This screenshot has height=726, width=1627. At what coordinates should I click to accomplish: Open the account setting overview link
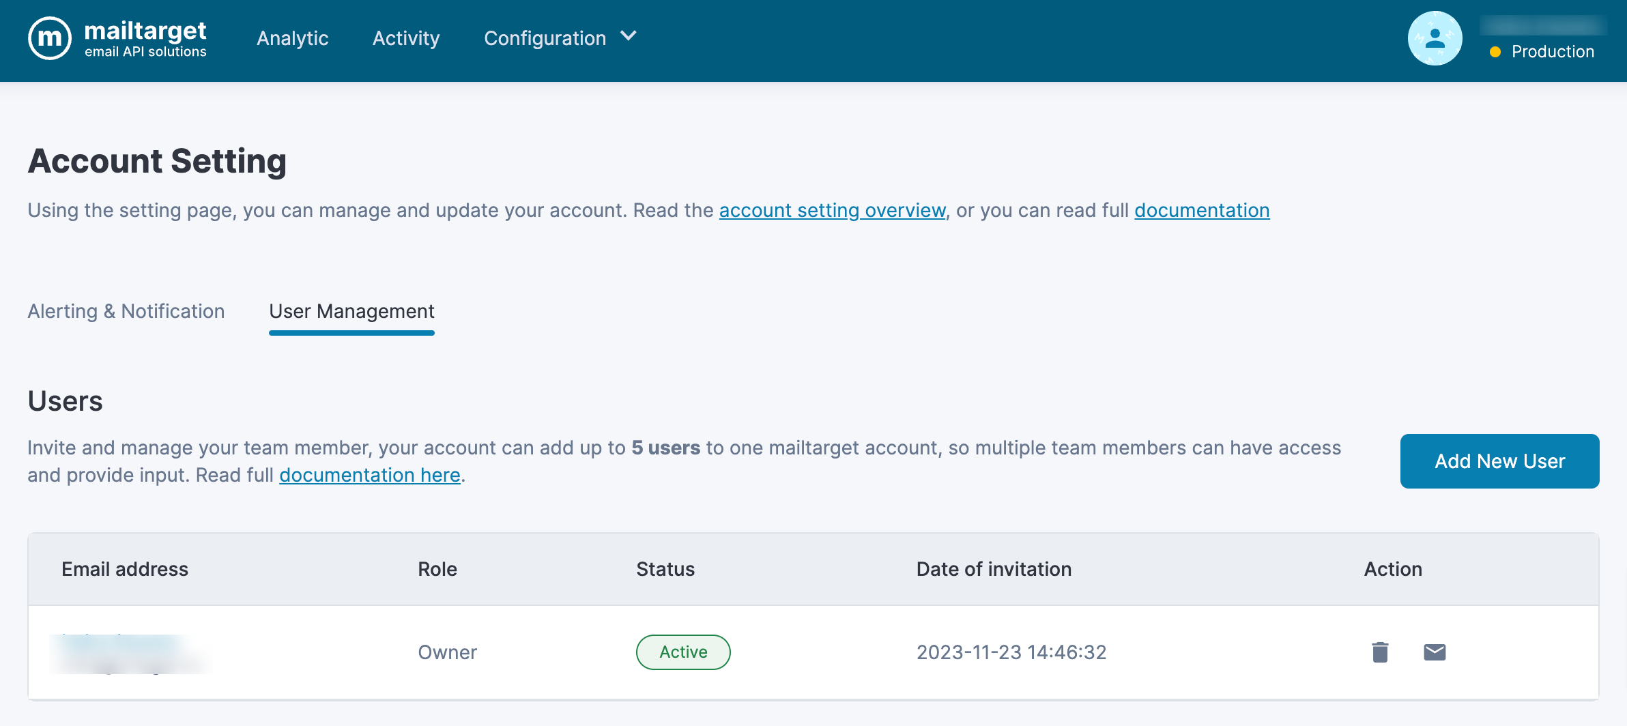[x=832, y=210]
